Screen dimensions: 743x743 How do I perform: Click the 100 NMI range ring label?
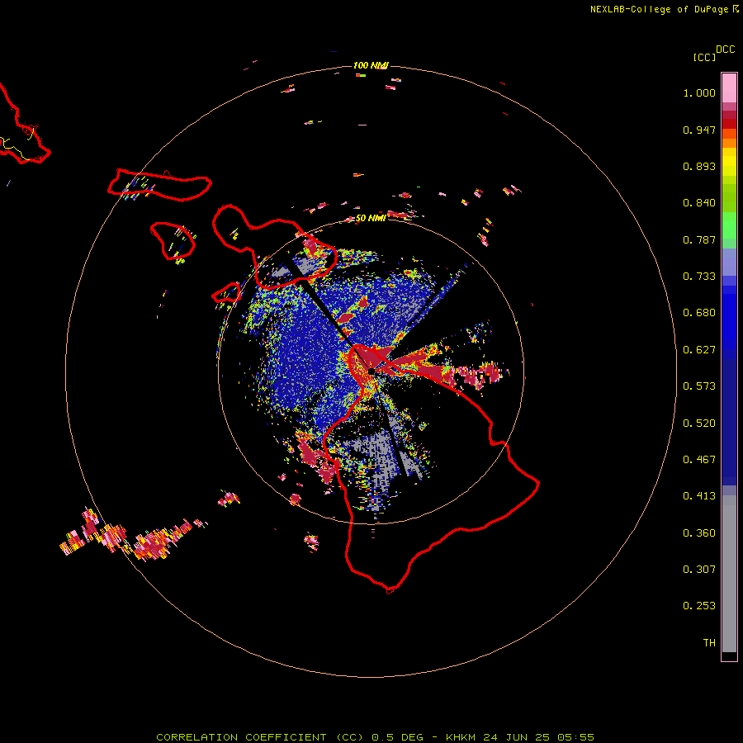click(x=371, y=65)
